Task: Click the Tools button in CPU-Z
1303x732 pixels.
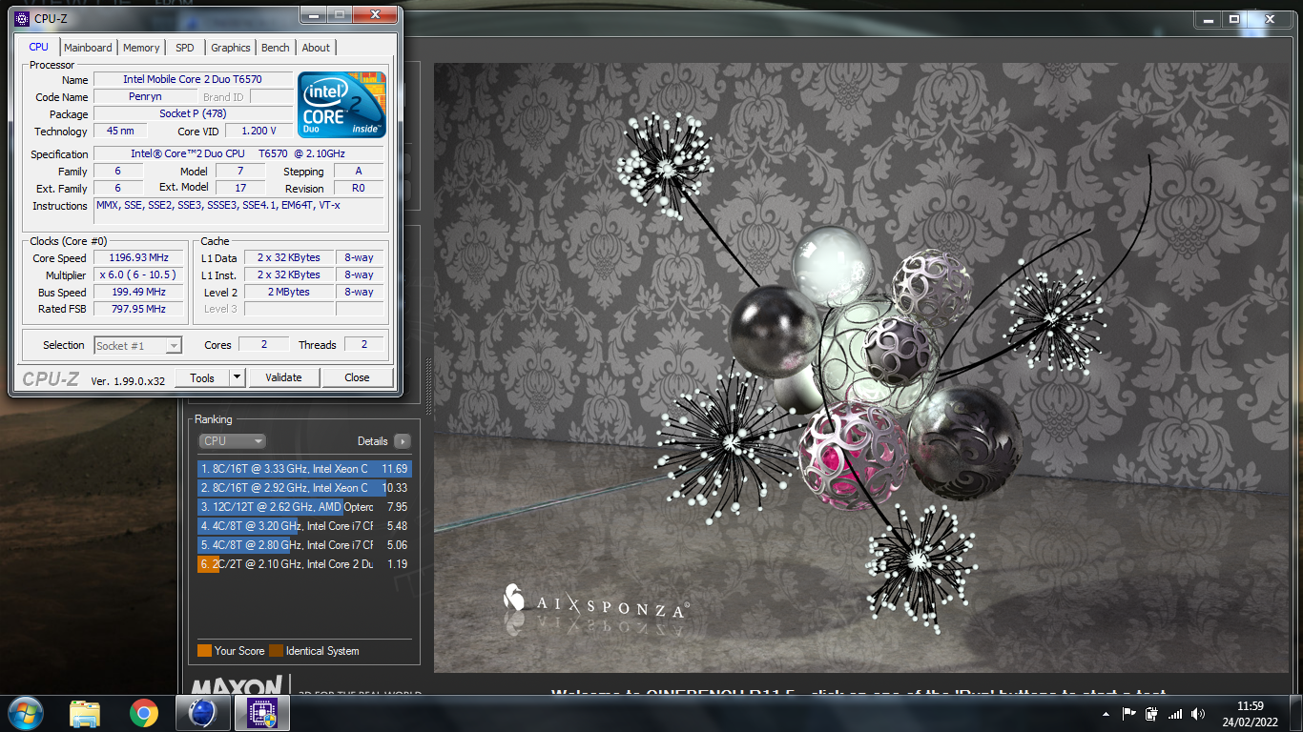Action: tap(202, 377)
